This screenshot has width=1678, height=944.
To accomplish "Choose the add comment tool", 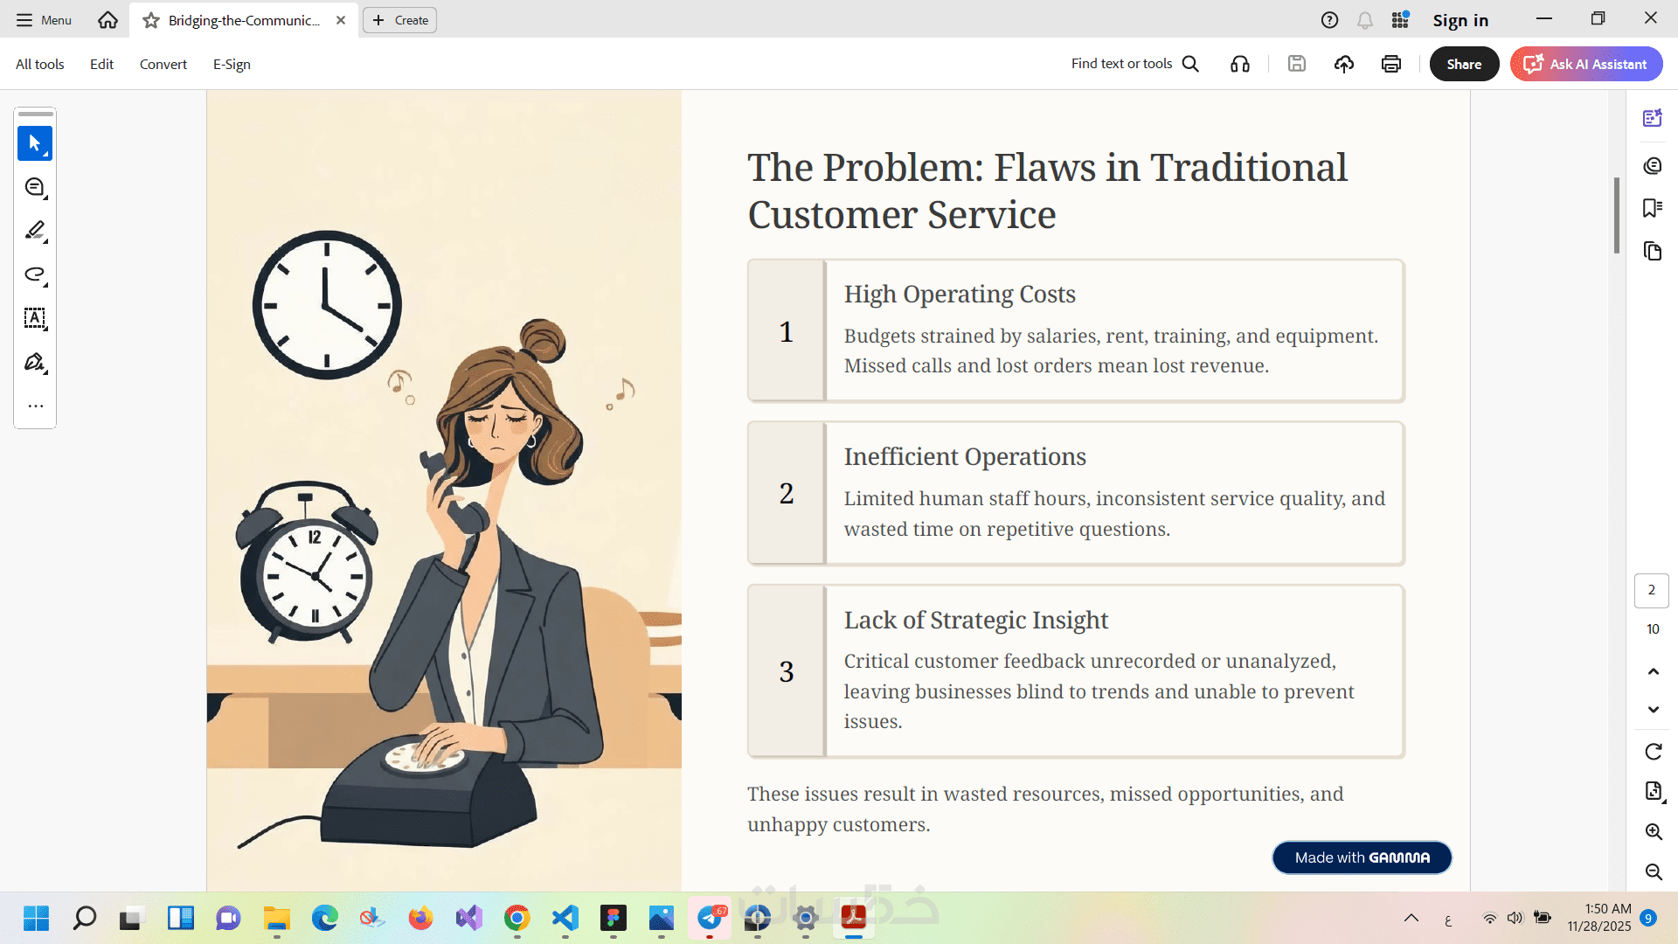I will click(x=35, y=187).
